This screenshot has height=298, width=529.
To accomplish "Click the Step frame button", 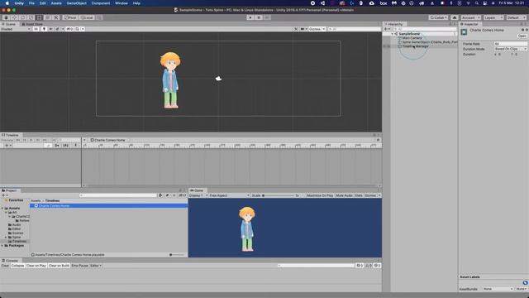I will tap(267, 17).
